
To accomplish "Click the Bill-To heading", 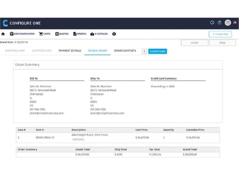I will click(34, 78).
